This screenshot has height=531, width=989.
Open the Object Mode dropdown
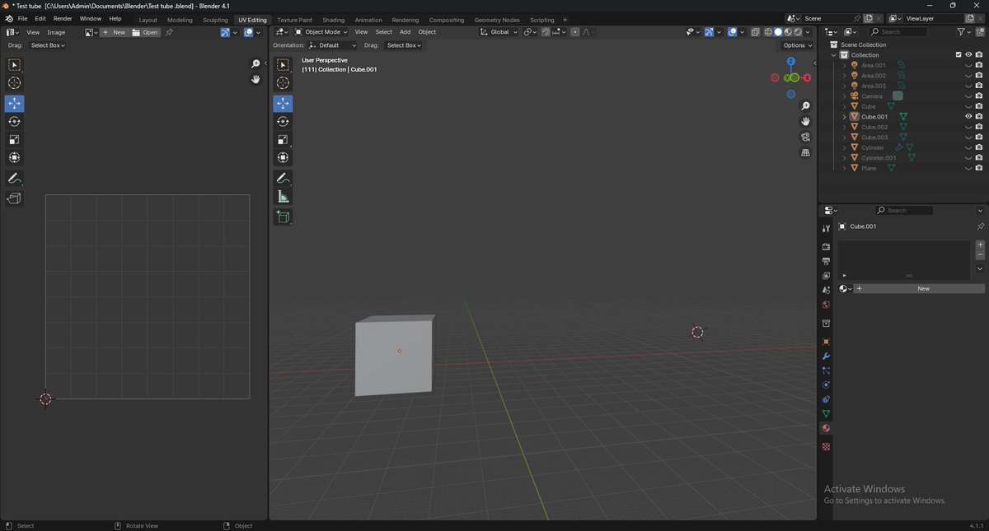click(323, 32)
